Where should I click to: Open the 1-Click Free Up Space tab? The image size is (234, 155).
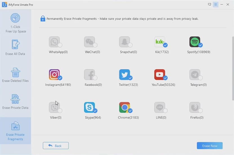(x=15, y=23)
